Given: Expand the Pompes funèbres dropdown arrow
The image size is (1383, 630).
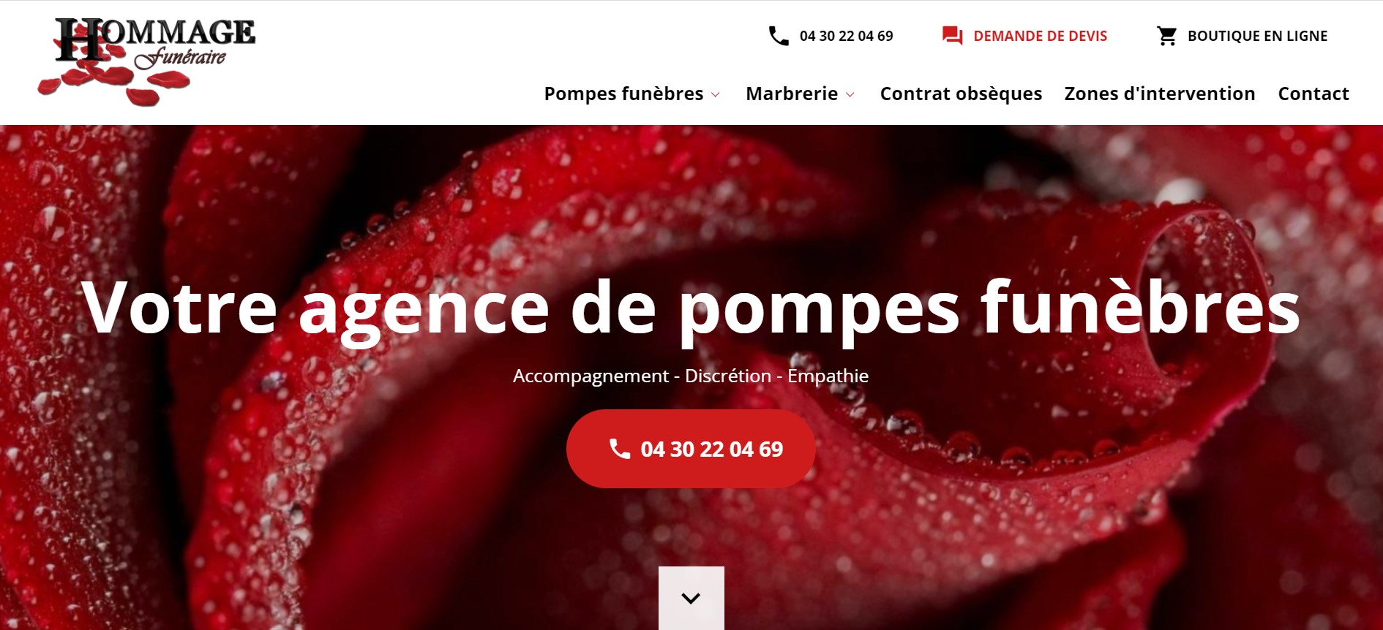Looking at the screenshot, I should click(716, 95).
